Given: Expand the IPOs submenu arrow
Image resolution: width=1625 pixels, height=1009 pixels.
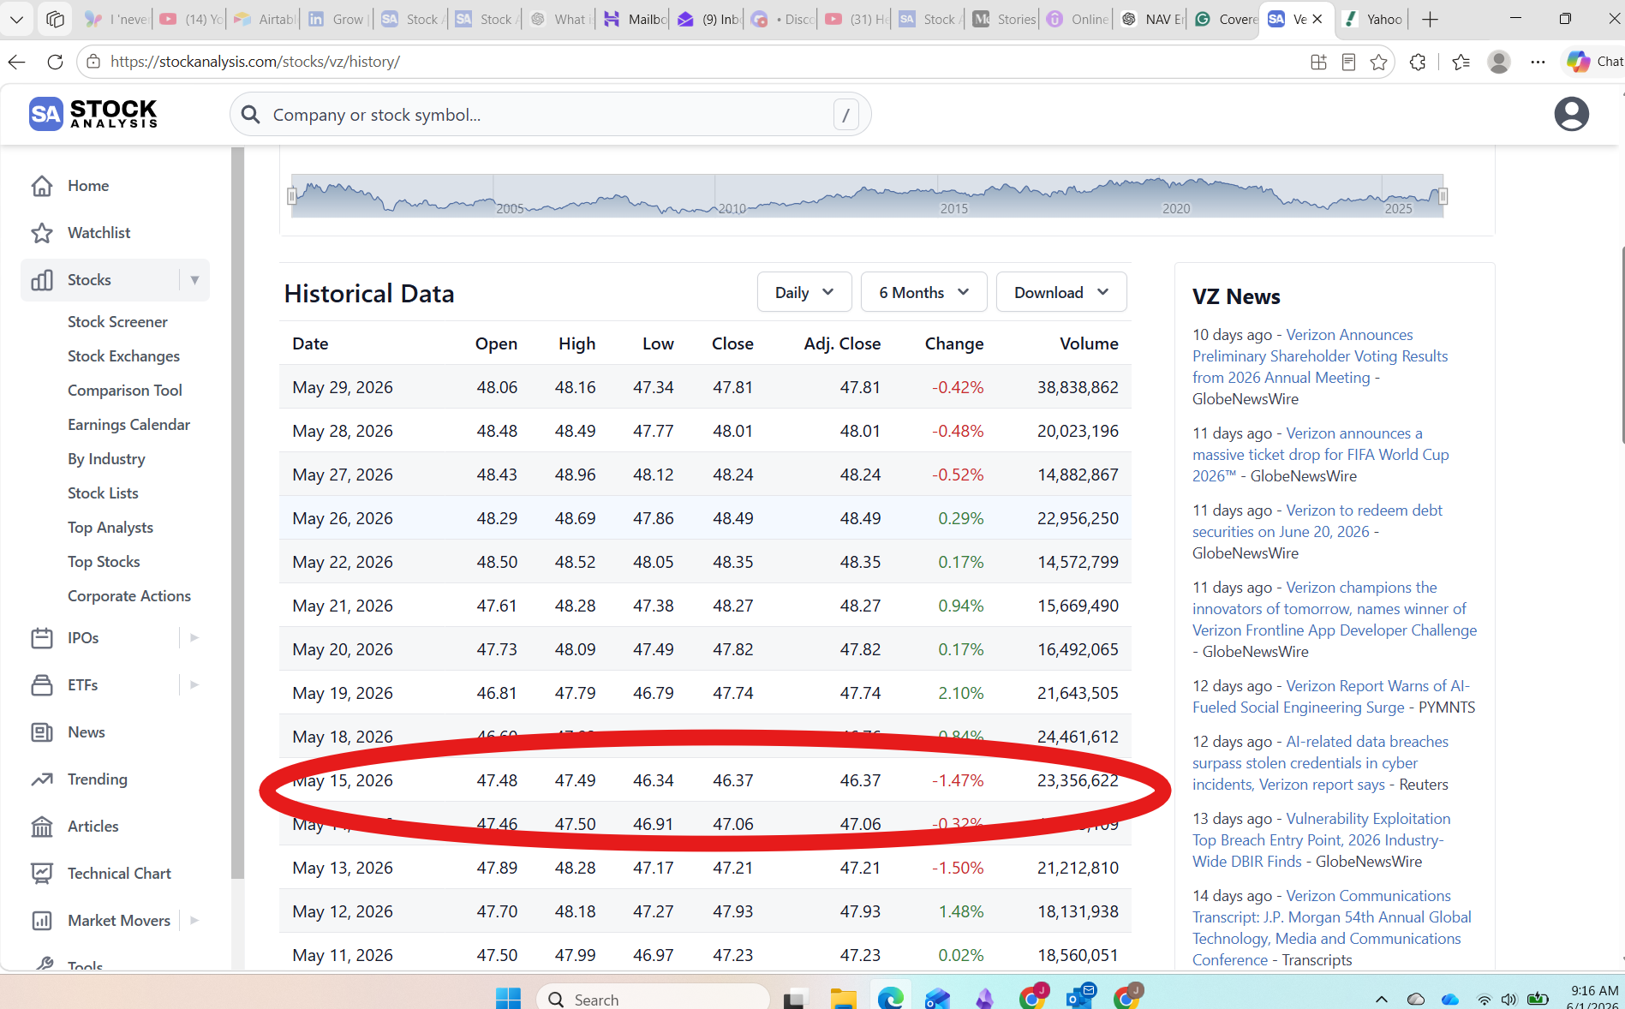Looking at the screenshot, I should [x=194, y=638].
